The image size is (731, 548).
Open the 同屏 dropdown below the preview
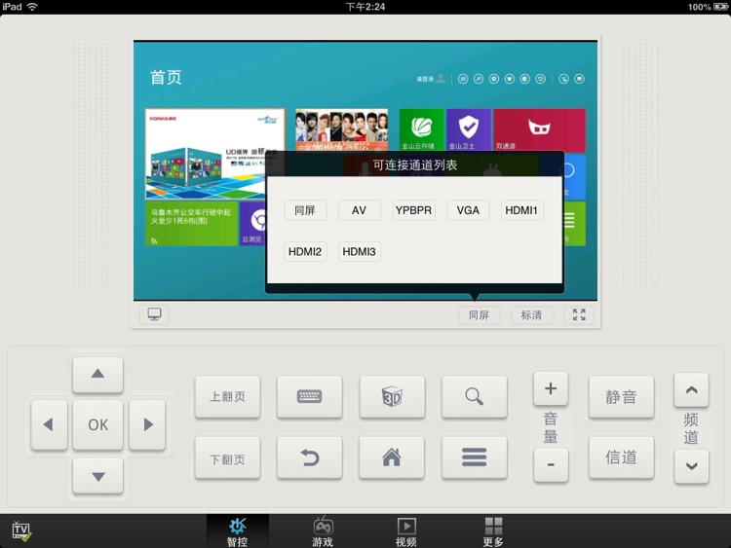point(479,315)
